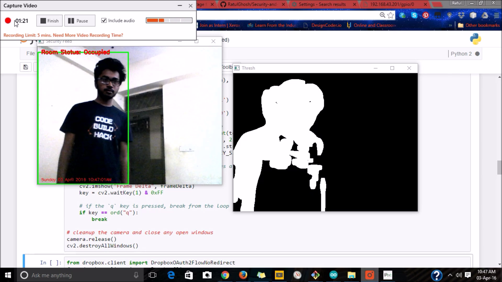
Task: Click the Pinterest extension icon
Action: click(x=426, y=15)
